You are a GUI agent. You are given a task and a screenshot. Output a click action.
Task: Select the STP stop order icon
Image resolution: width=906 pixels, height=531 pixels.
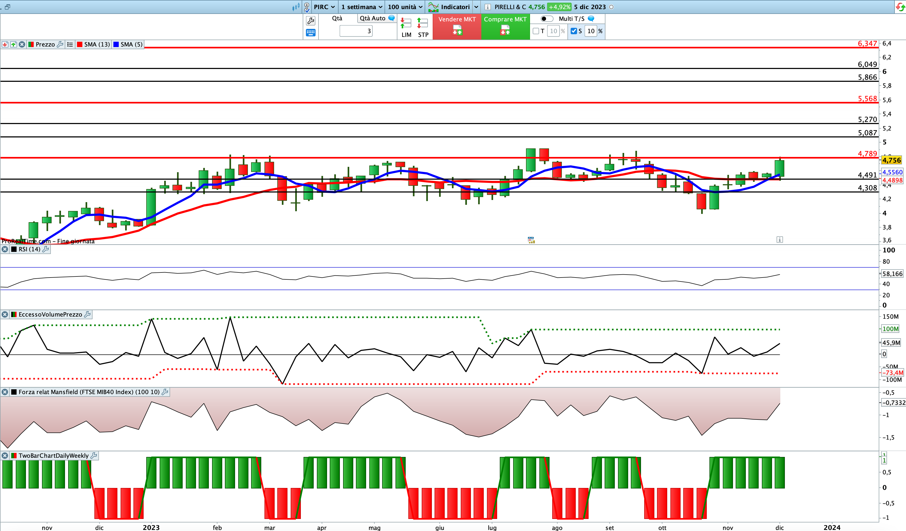tap(423, 27)
